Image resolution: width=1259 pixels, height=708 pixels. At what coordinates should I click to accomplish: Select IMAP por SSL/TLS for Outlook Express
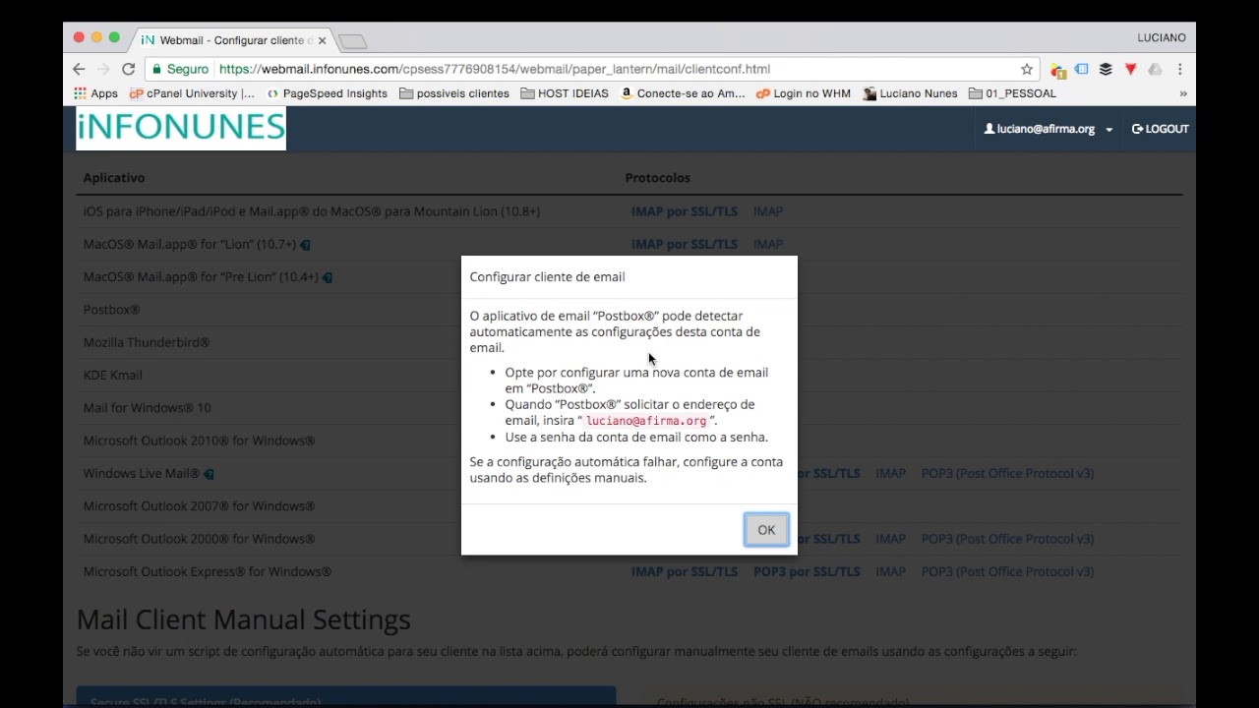coord(684,571)
